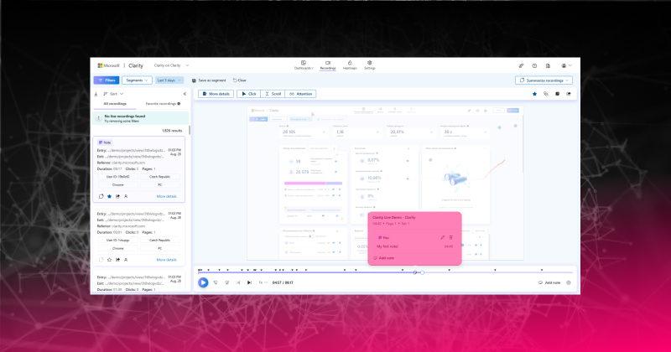This screenshot has width=671, height=352.
Task: Toggle the Click view mode
Action: pos(248,94)
